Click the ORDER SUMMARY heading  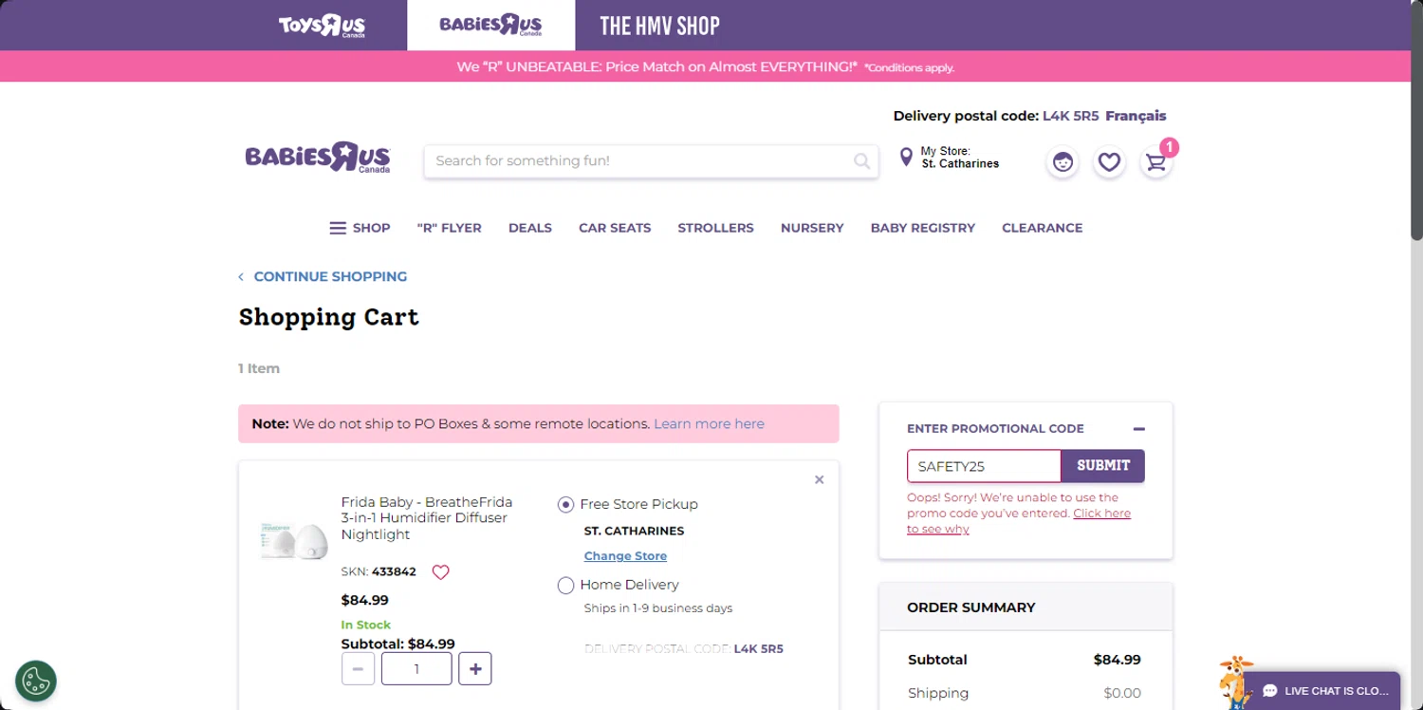tap(971, 607)
